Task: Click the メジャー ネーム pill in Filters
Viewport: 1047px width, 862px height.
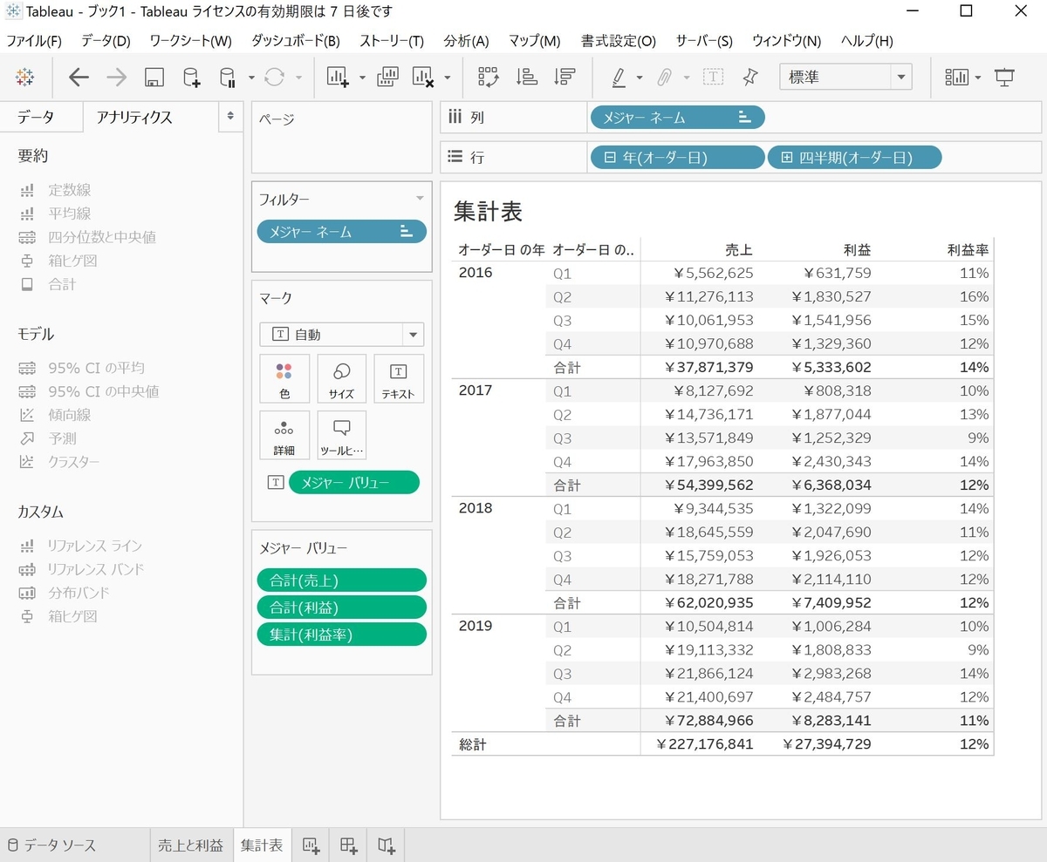Action: click(x=341, y=231)
